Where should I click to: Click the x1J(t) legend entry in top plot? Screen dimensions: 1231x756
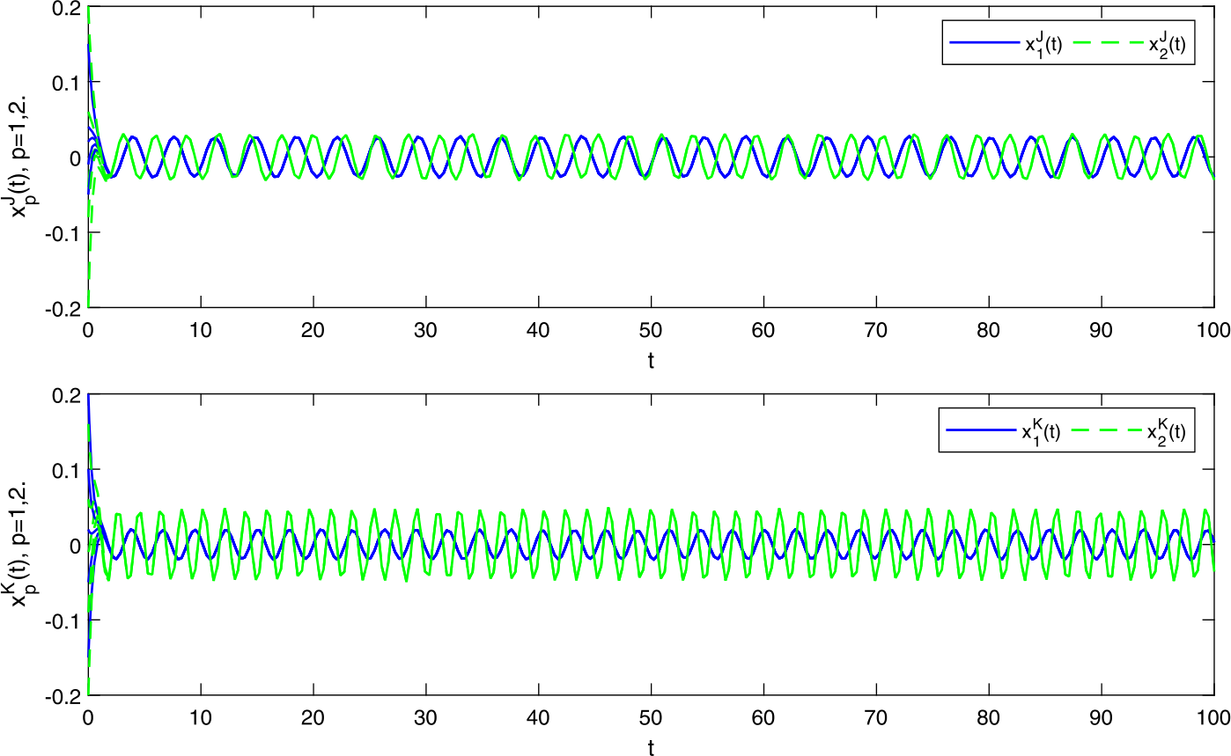pyautogui.click(x=1005, y=43)
